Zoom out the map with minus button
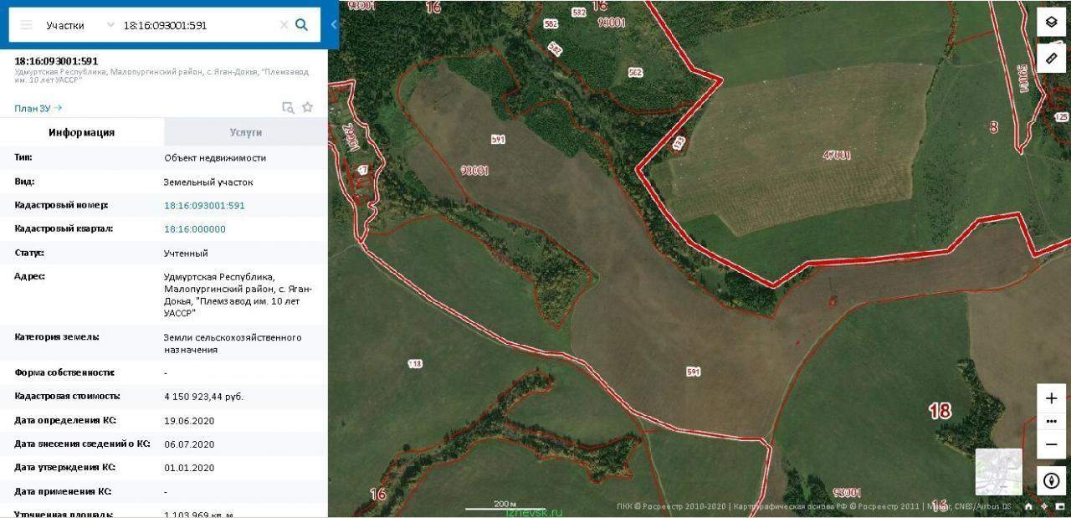Image resolution: width=1071 pixels, height=518 pixels. [1052, 444]
